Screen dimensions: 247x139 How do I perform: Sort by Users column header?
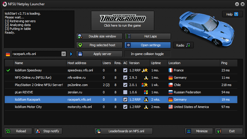107,63
